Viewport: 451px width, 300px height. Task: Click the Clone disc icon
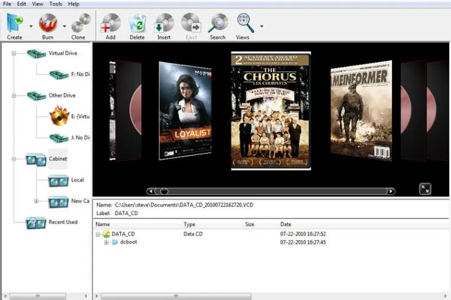pyautogui.click(x=81, y=23)
